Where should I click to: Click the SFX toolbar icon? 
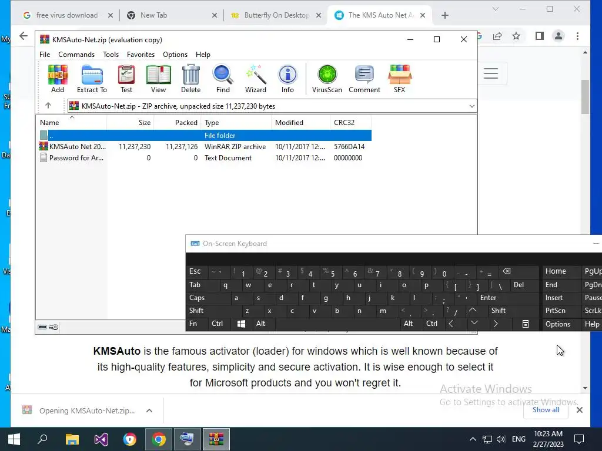[399, 79]
